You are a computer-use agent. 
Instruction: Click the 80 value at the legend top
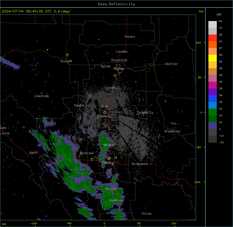221,21
